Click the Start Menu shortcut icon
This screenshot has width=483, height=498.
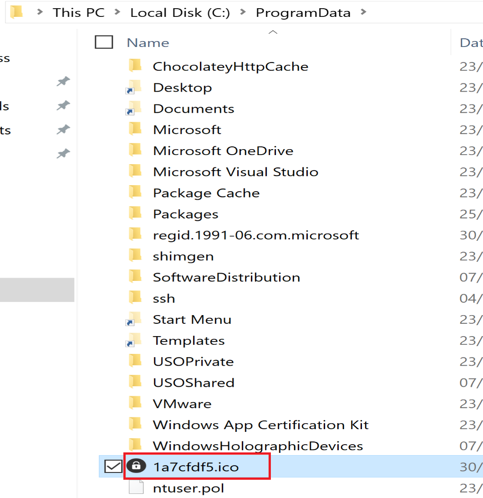click(134, 319)
